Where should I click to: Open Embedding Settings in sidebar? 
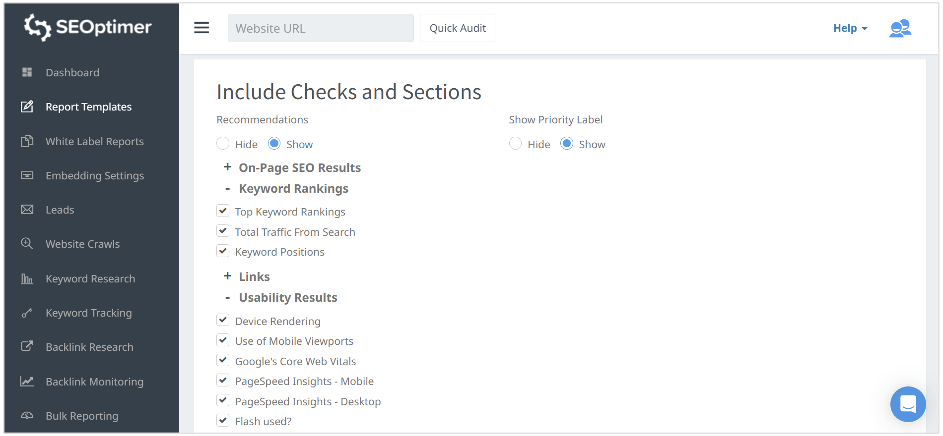pyautogui.click(x=94, y=175)
